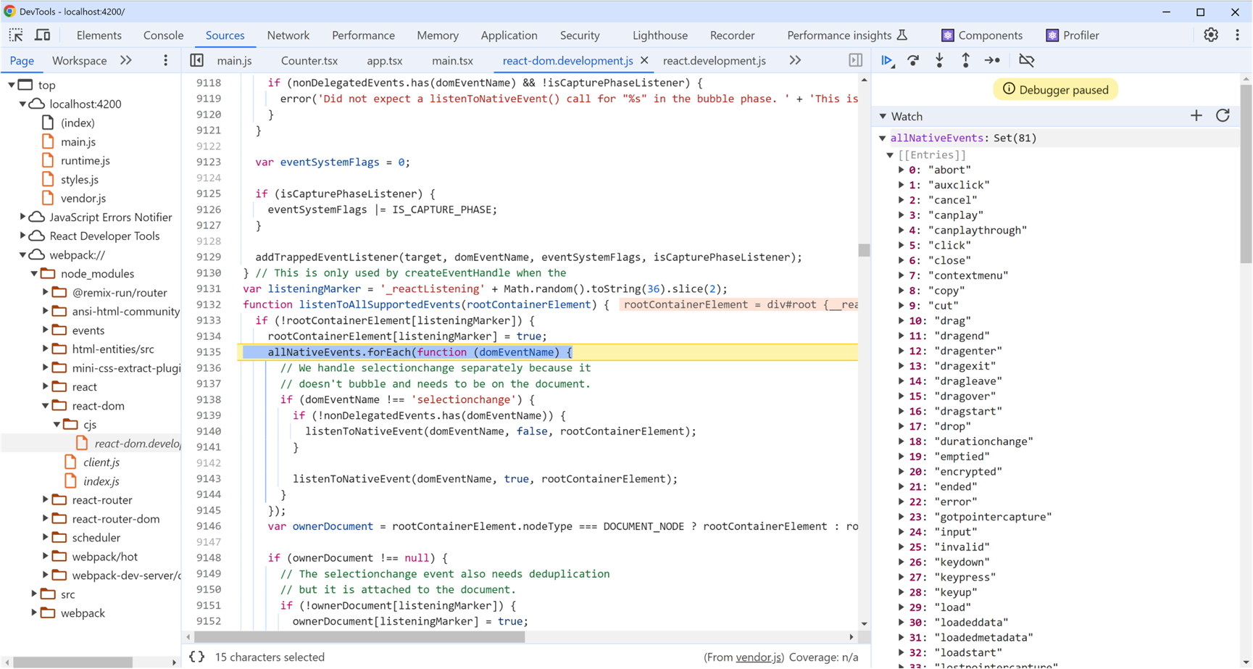Screen dimensions: 1253x669
Task: Deactivate breakpoints toggle
Action: [1026, 60]
